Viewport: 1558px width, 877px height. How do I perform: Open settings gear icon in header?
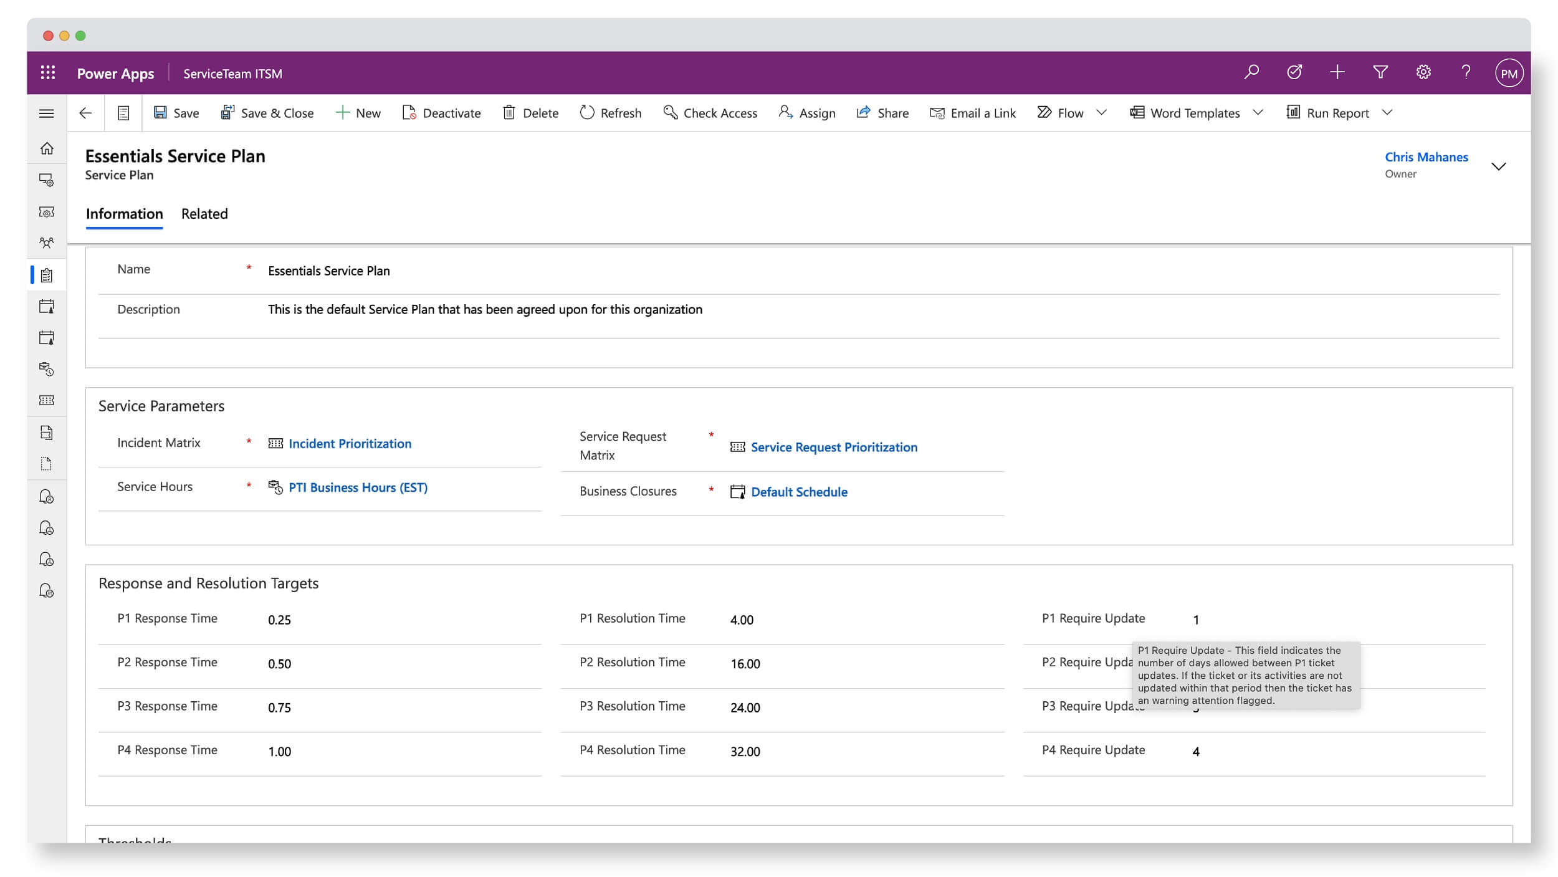click(1423, 72)
